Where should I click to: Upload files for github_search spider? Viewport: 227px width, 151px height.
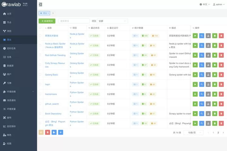tap(208, 104)
